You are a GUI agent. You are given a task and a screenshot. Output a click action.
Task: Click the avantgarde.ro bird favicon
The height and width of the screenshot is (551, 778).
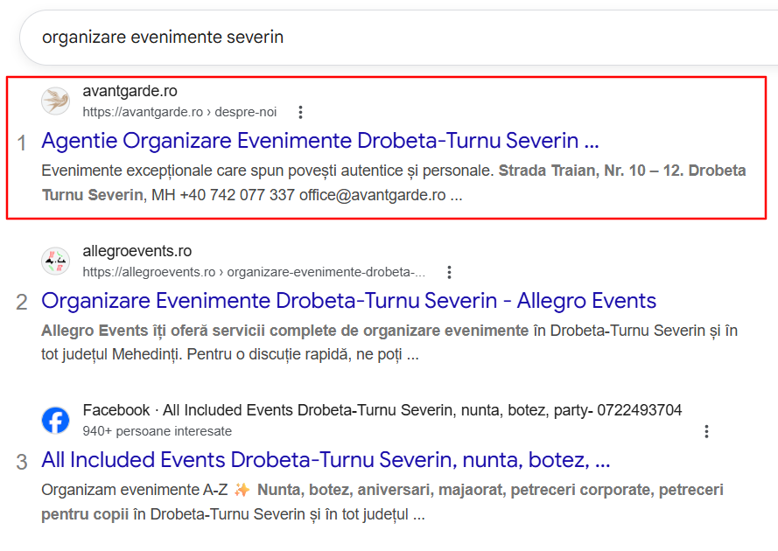[56, 101]
